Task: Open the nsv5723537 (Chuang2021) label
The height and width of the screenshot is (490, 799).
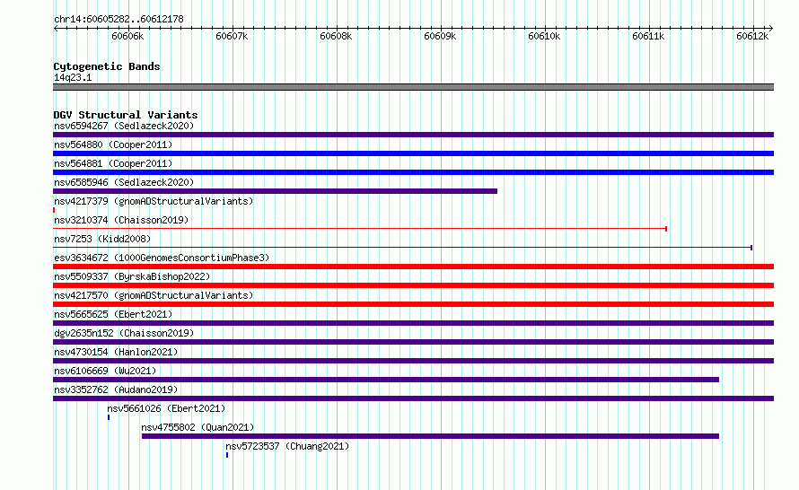Action: tap(287, 446)
